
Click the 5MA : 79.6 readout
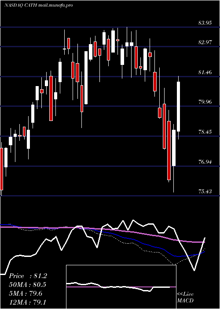click(26, 294)
